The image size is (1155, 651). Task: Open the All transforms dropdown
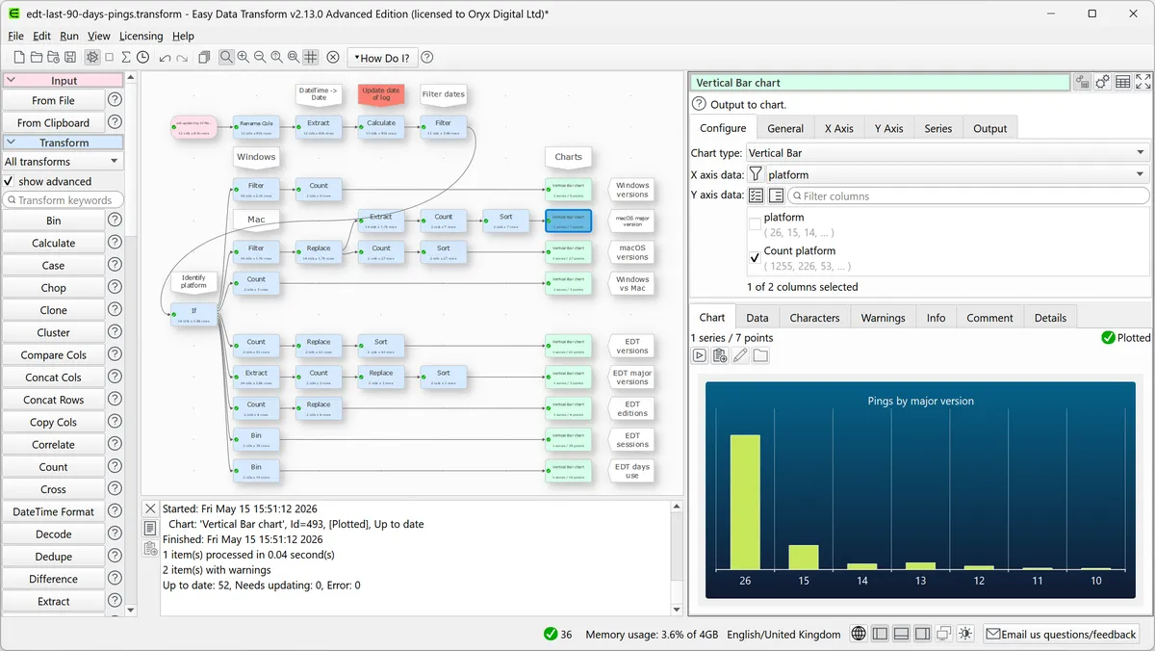tap(64, 162)
